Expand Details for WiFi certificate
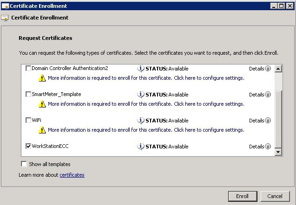 tap(260, 121)
